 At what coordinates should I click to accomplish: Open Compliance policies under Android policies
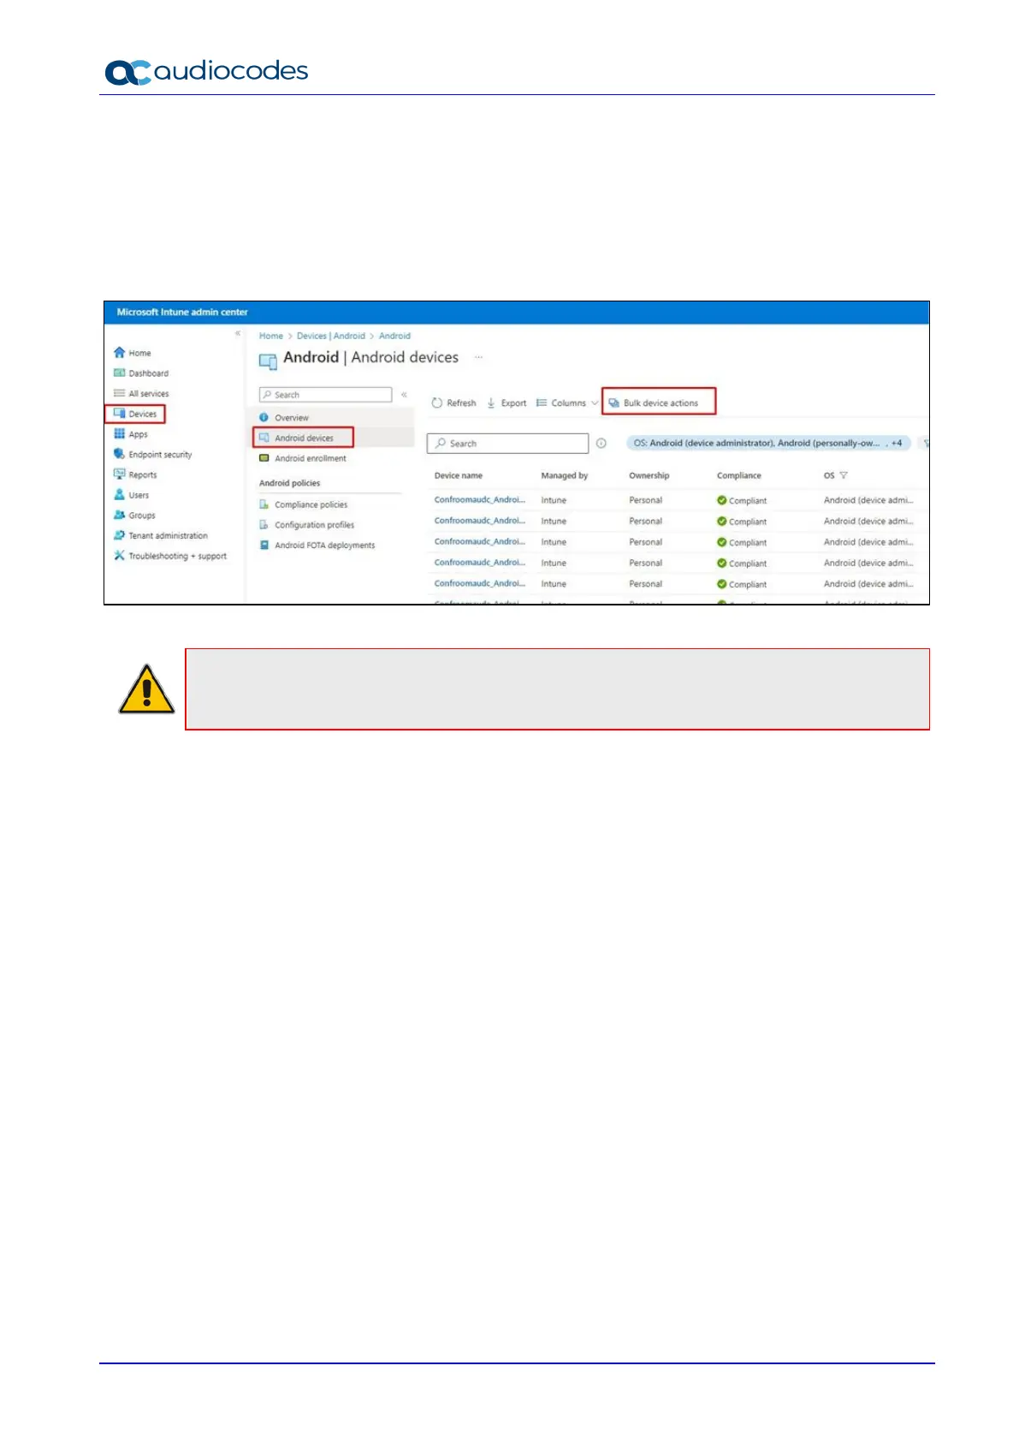[x=304, y=504]
